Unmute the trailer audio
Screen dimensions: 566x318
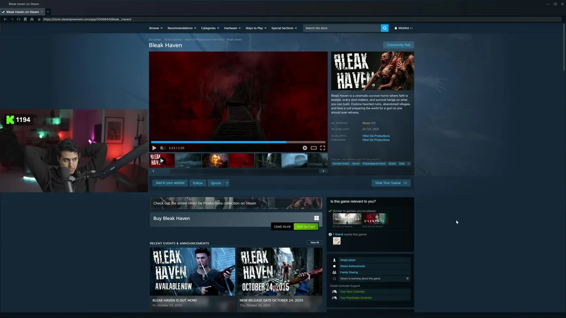click(162, 148)
